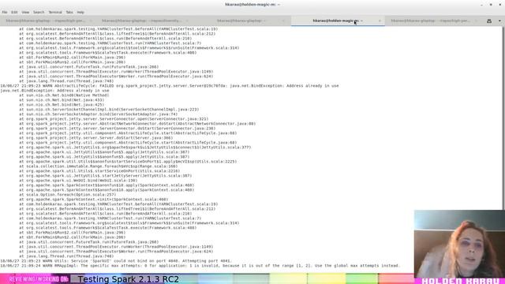The width and height of the screenshot is (505, 284).
Task: Click the AbstractNetworkConnector.doStart stack line
Action: point(137,124)
